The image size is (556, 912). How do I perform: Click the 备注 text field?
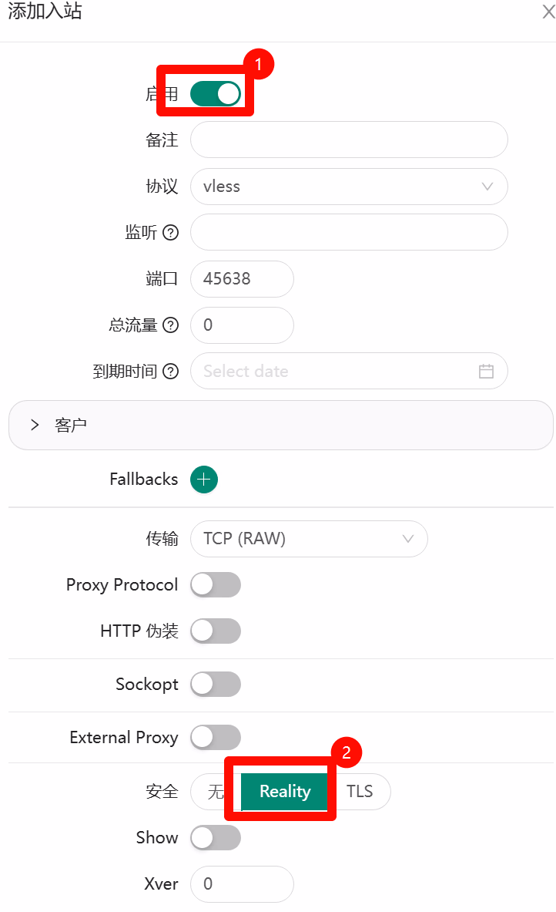coord(348,140)
